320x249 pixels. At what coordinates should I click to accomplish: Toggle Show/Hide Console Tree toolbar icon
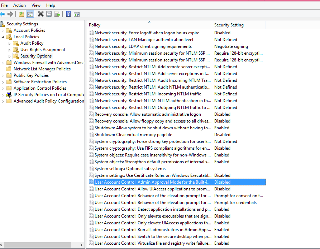(x=30, y=14)
